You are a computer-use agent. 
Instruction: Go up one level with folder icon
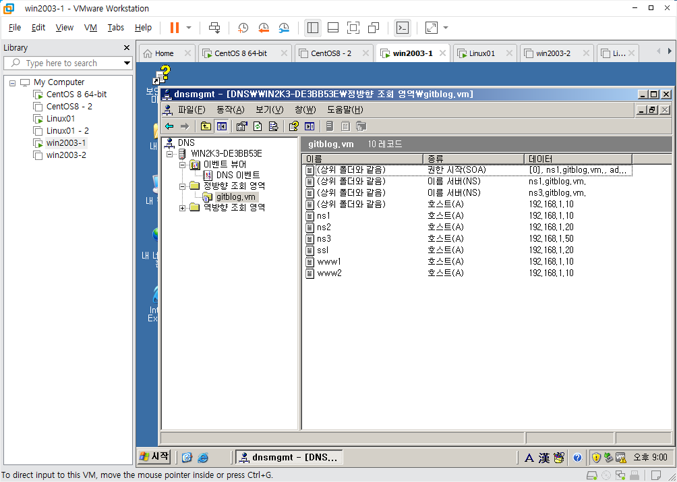click(x=206, y=126)
